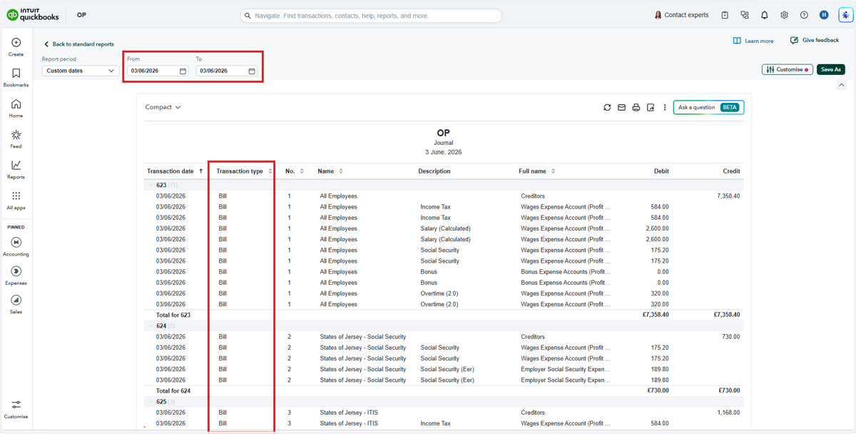Click the From date input field

point(158,71)
